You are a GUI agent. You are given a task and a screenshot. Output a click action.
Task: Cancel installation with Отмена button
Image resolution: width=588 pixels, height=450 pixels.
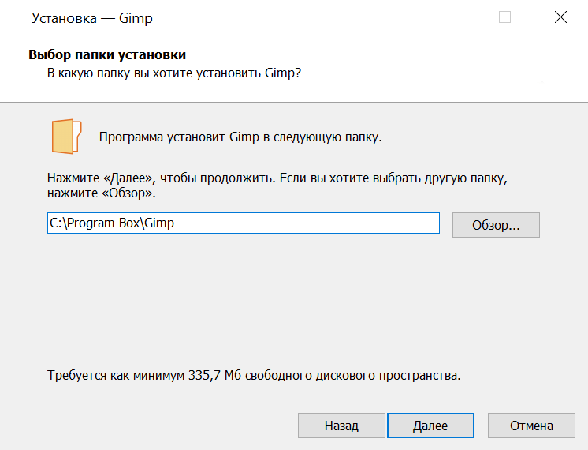pos(531,426)
